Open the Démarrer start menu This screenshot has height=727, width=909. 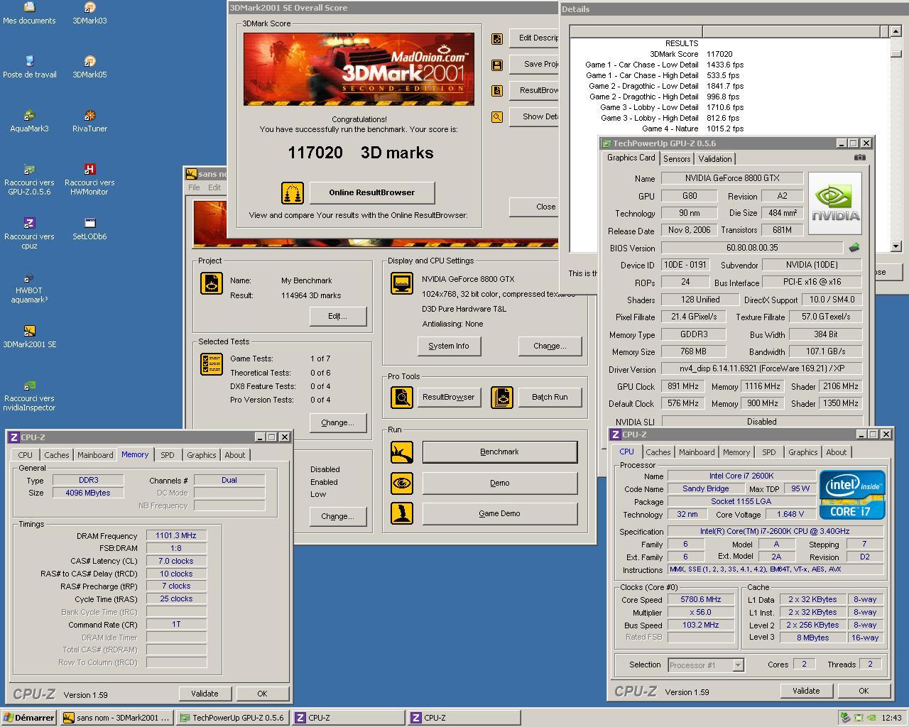click(29, 718)
